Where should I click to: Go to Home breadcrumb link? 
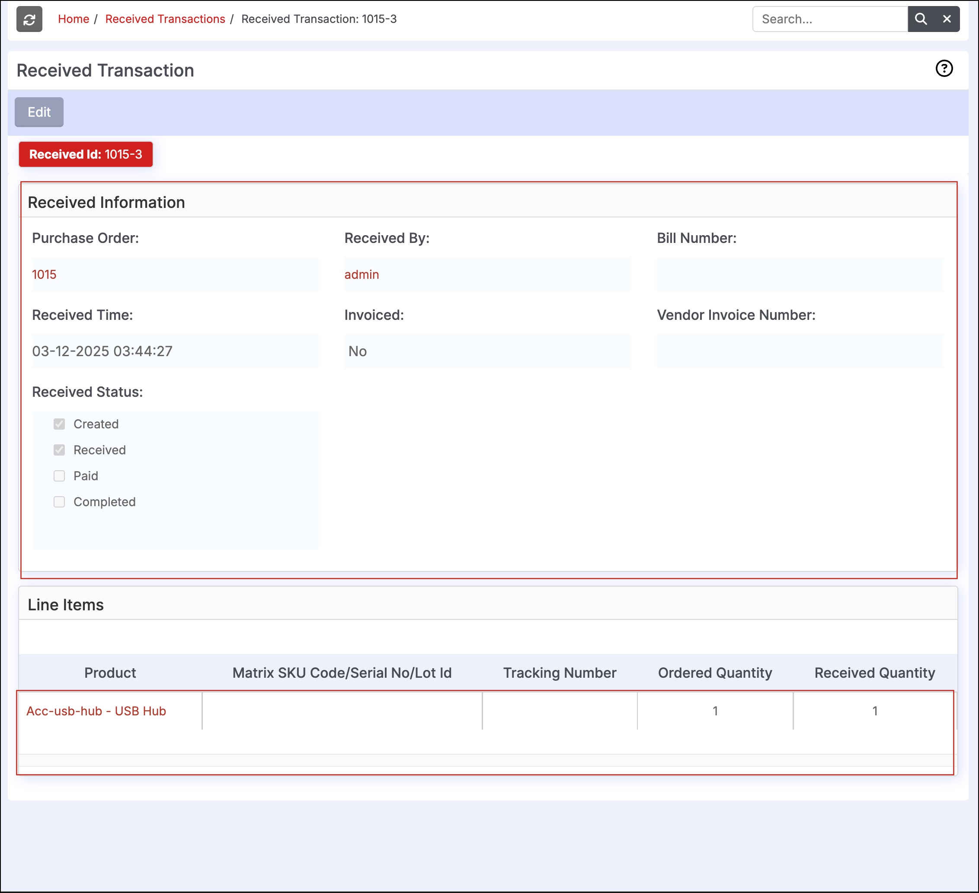coord(74,19)
